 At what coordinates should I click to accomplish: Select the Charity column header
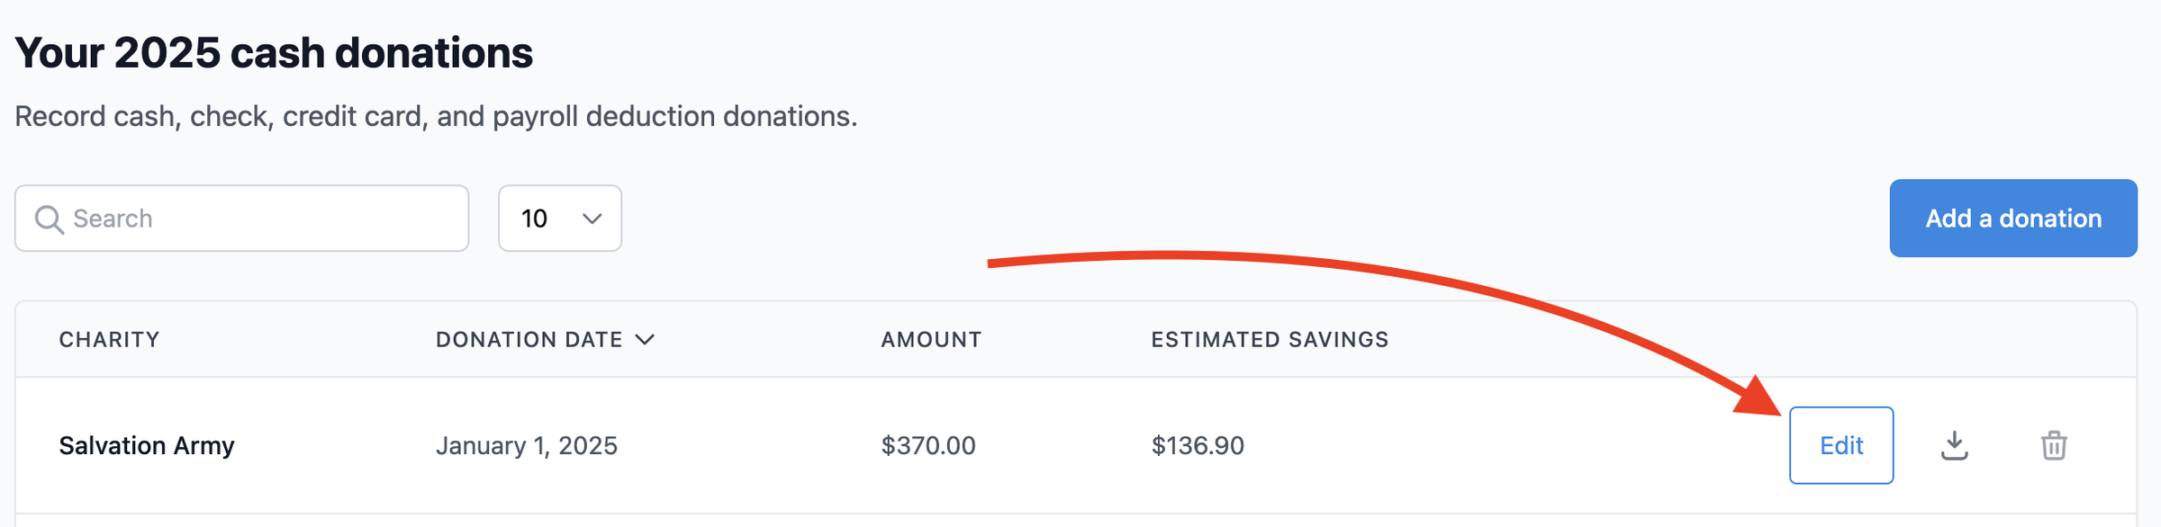point(109,339)
